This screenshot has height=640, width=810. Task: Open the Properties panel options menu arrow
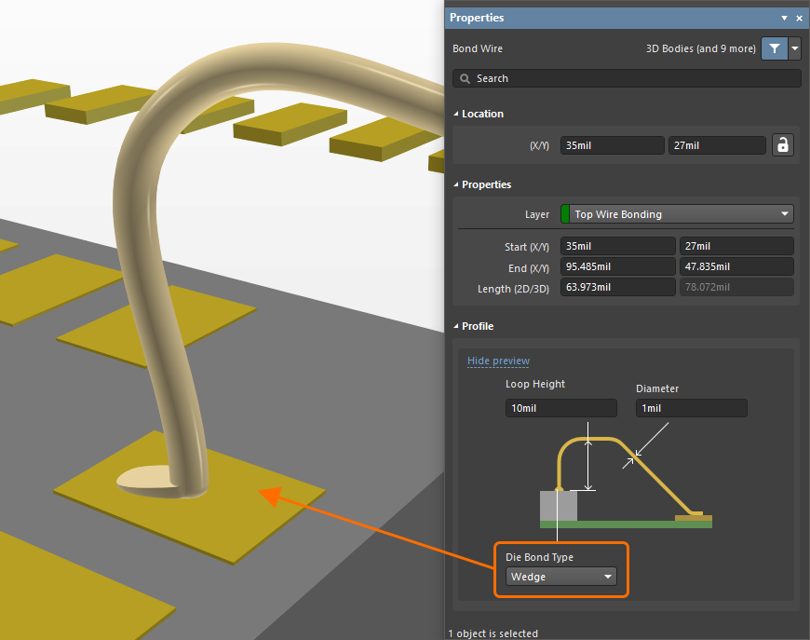click(784, 18)
